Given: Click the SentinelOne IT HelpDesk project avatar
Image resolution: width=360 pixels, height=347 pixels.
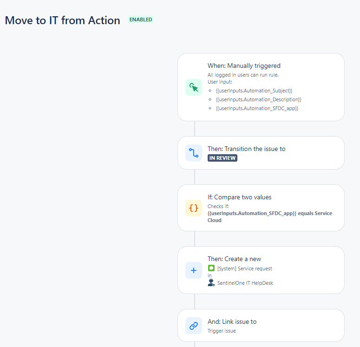Looking at the screenshot, I should tap(211, 283).
